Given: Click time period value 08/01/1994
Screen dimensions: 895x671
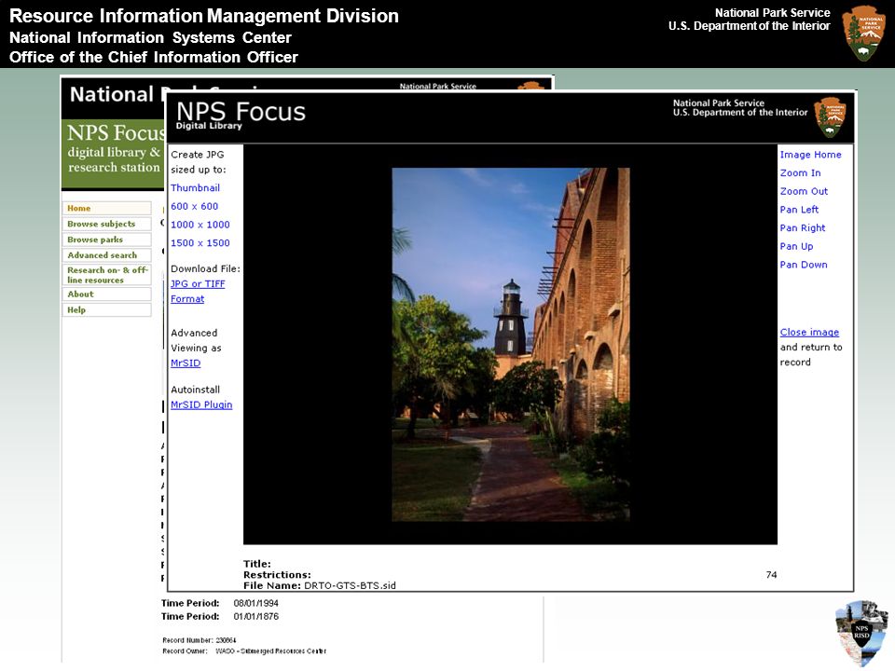Looking at the screenshot, I should coord(255,603).
